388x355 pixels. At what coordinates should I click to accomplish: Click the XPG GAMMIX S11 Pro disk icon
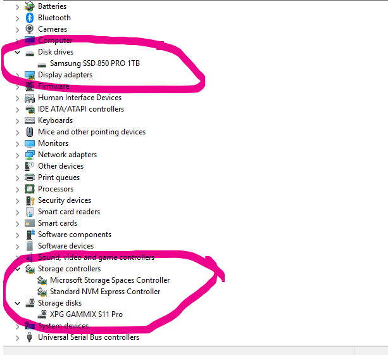pos(42,314)
